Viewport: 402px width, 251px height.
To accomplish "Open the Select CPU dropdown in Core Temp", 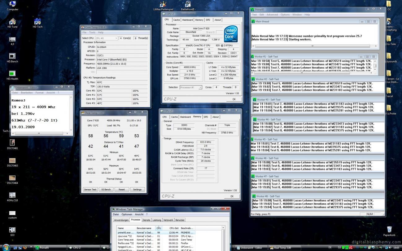I will coord(106,38).
